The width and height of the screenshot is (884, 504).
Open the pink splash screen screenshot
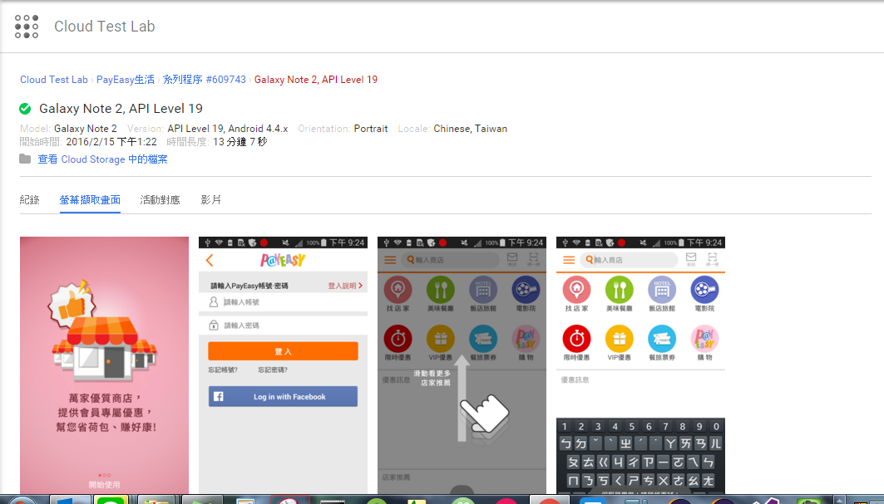coord(104,365)
